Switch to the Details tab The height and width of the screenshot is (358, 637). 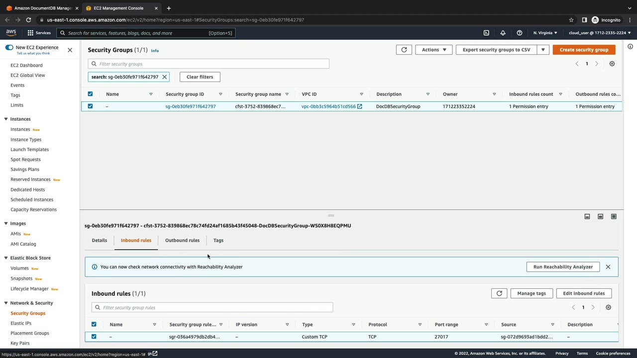point(100,240)
